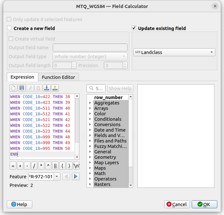Toggle Only update 0 selected features
The height and width of the screenshot is (215, 224).
tap(9, 19)
